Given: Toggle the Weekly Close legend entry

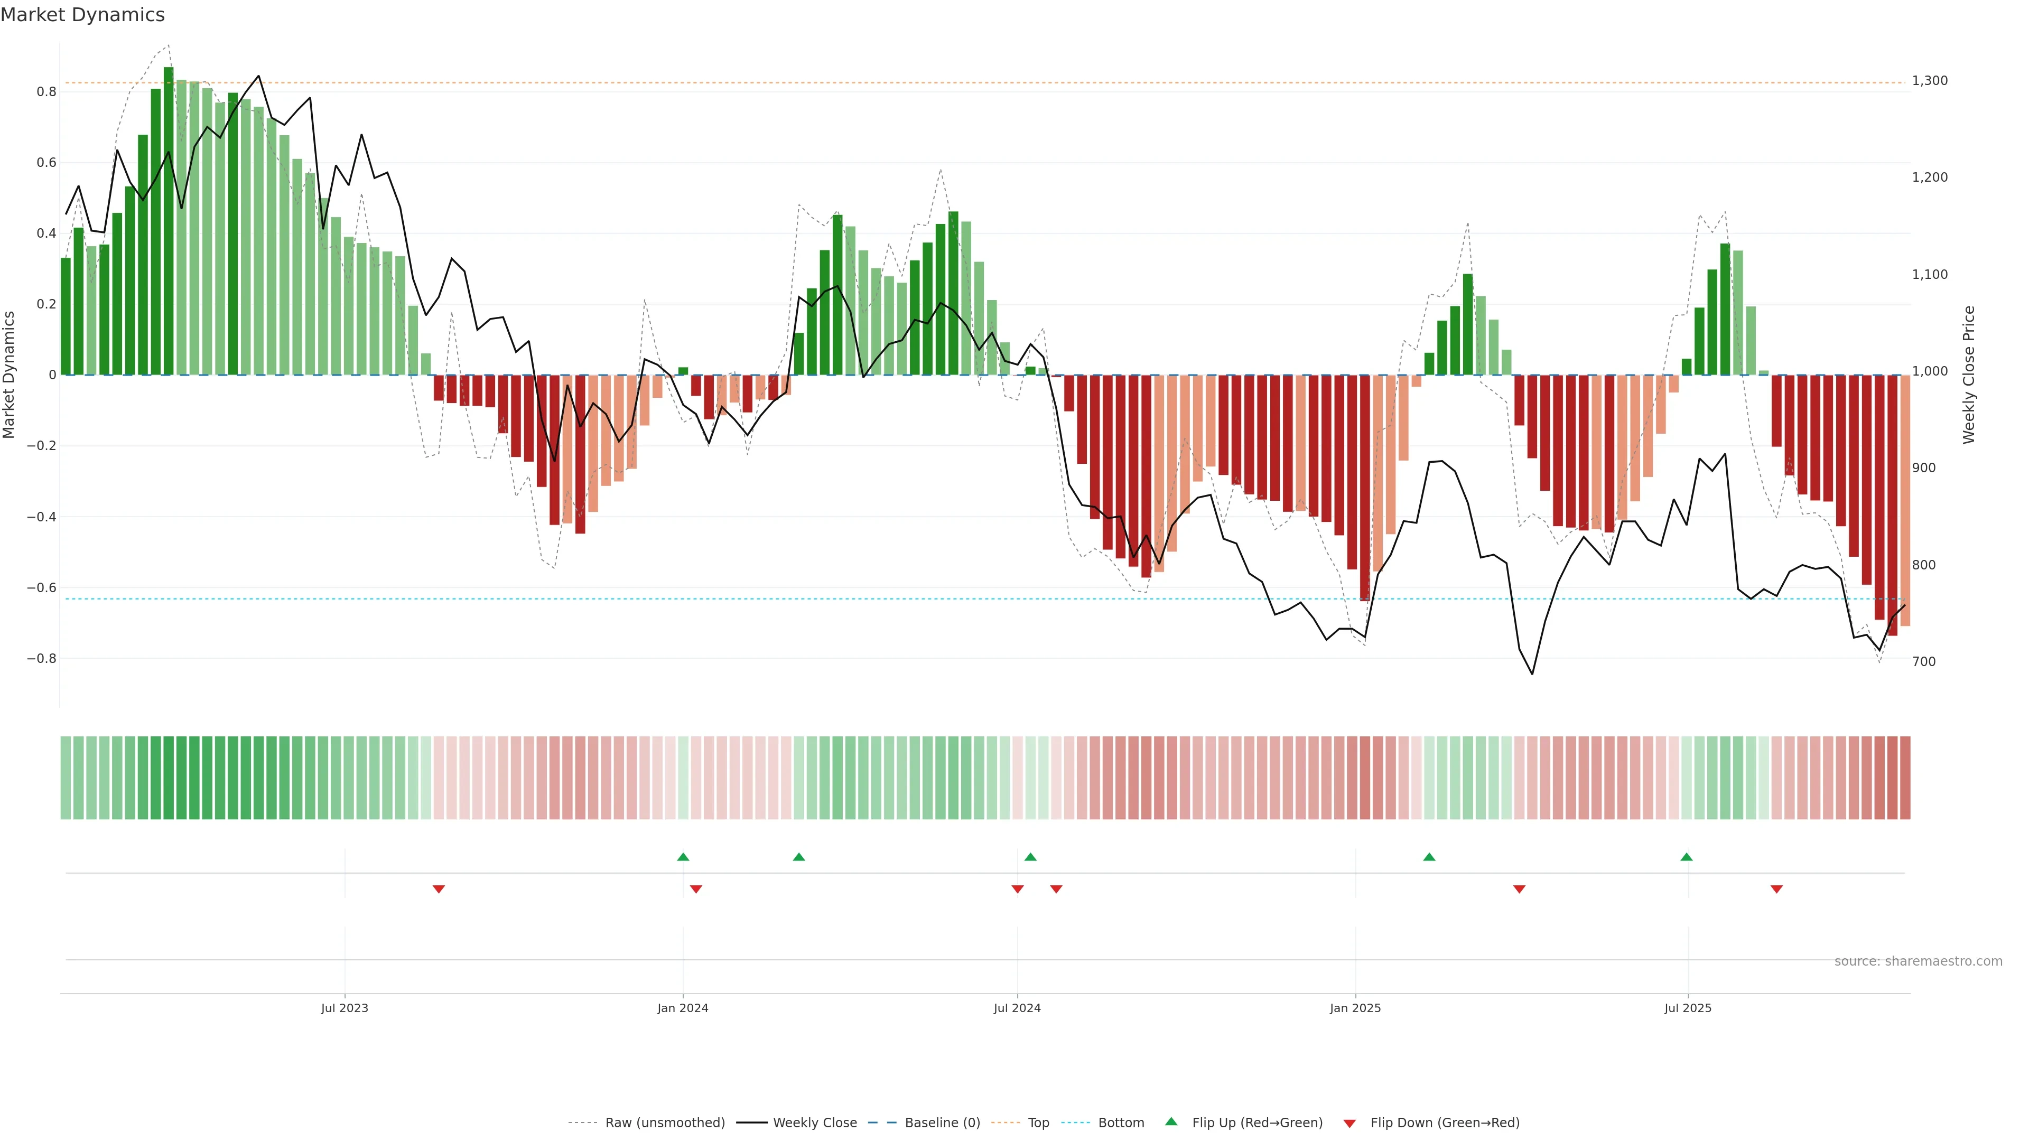Looking at the screenshot, I should [x=814, y=1123].
